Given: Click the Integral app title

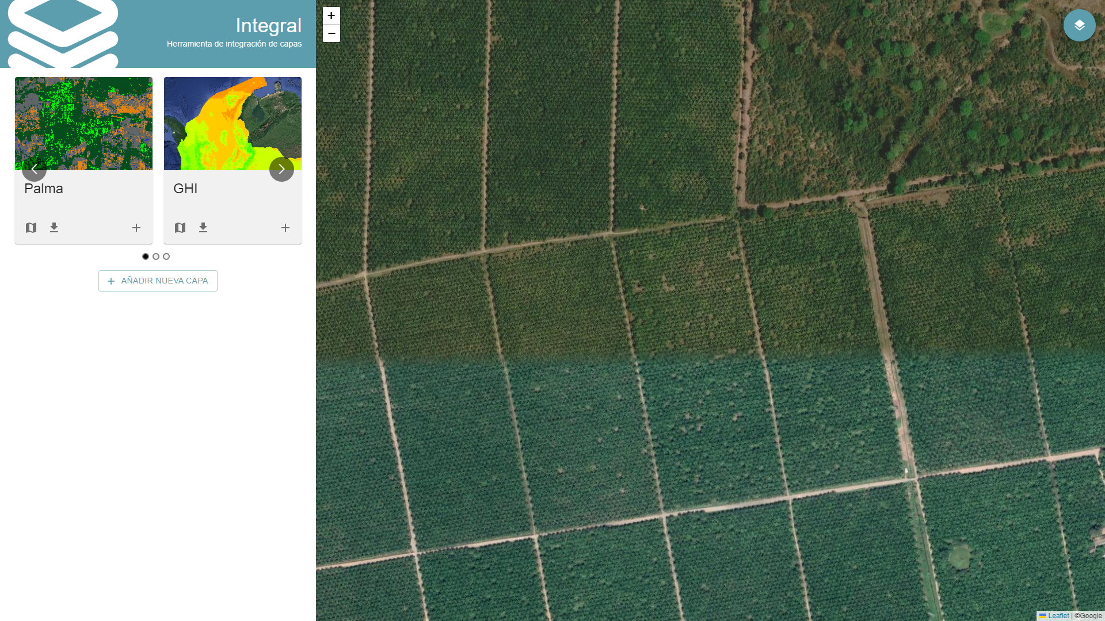Looking at the screenshot, I should [x=269, y=25].
